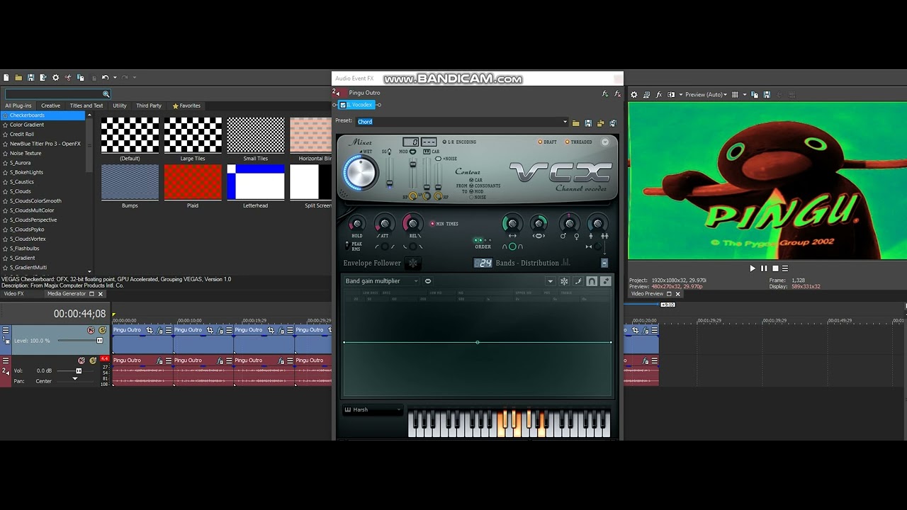Switch to Third Party tab
The width and height of the screenshot is (907, 510).
coord(149,106)
